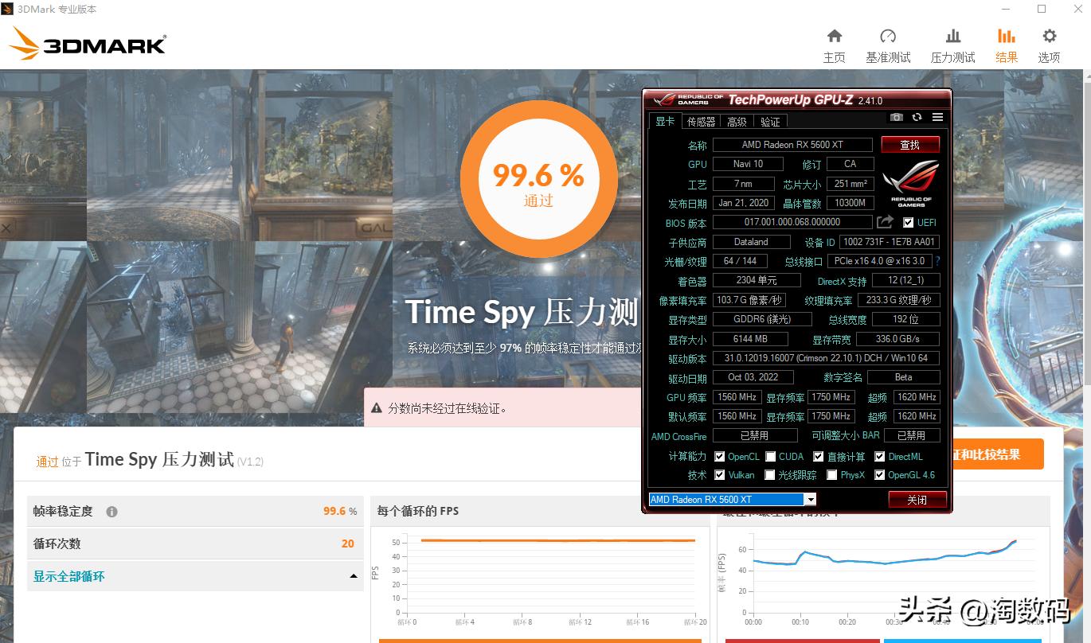Toggle the 直接计算 checkbox
Viewport: 1091px width, 643px height.
(819, 457)
